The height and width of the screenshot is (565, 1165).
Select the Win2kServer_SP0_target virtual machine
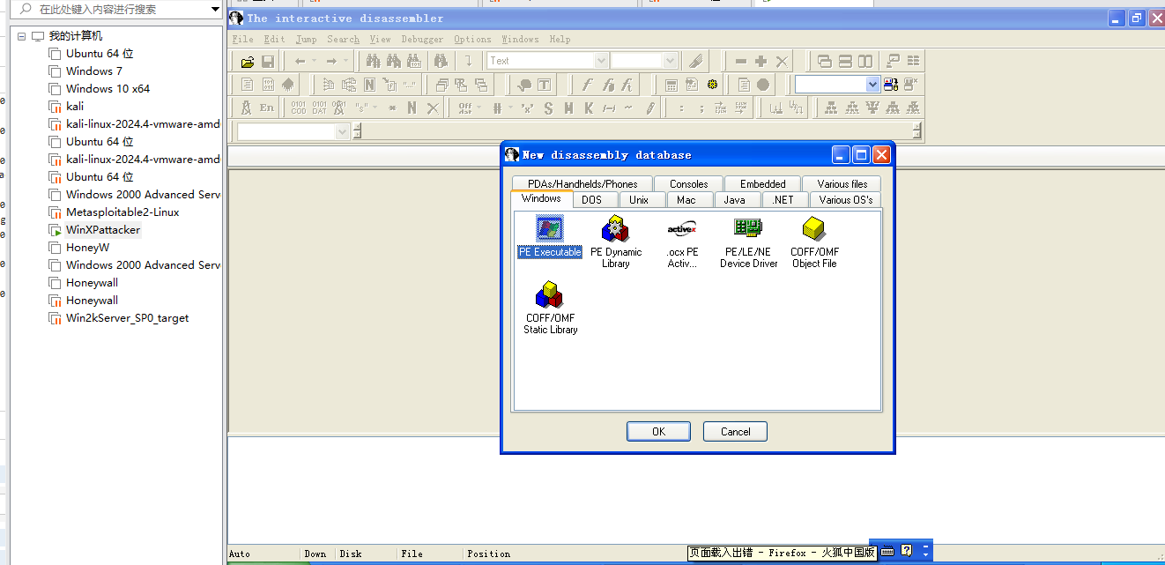[x=127, y=318]
